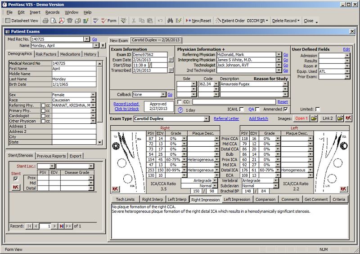The image size is (360, 254).
Task: Click the Exam Date calendar button
Action: coord(171,60)
